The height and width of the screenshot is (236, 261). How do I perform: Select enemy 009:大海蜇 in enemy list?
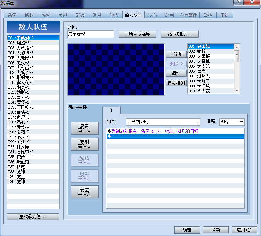click(211, 86)
